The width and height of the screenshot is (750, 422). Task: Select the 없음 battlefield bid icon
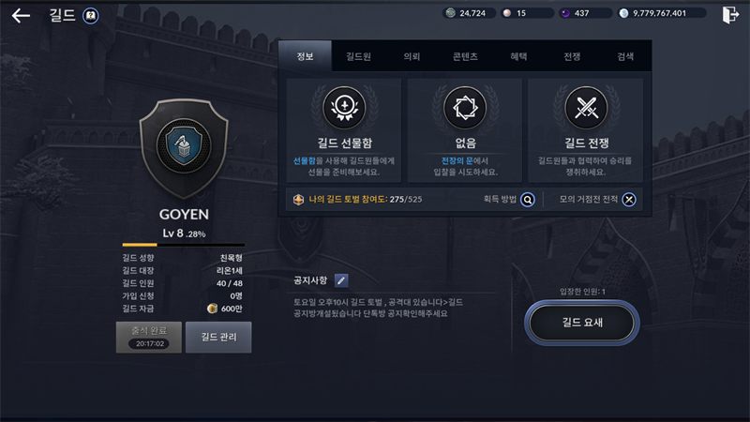click(465, 107)
